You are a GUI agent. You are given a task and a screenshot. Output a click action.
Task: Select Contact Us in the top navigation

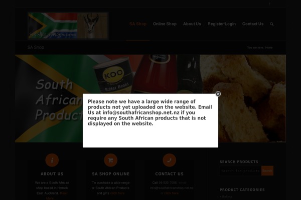[253, 24]
